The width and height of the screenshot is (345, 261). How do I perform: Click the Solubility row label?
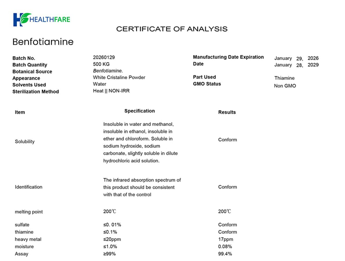click(x=24, y=142)
